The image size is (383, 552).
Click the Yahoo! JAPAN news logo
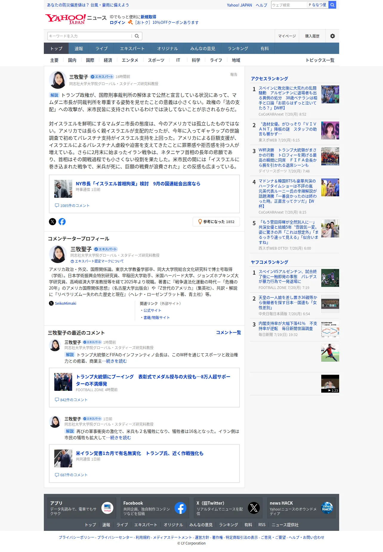pyautogui.click(x=76, y=19)
